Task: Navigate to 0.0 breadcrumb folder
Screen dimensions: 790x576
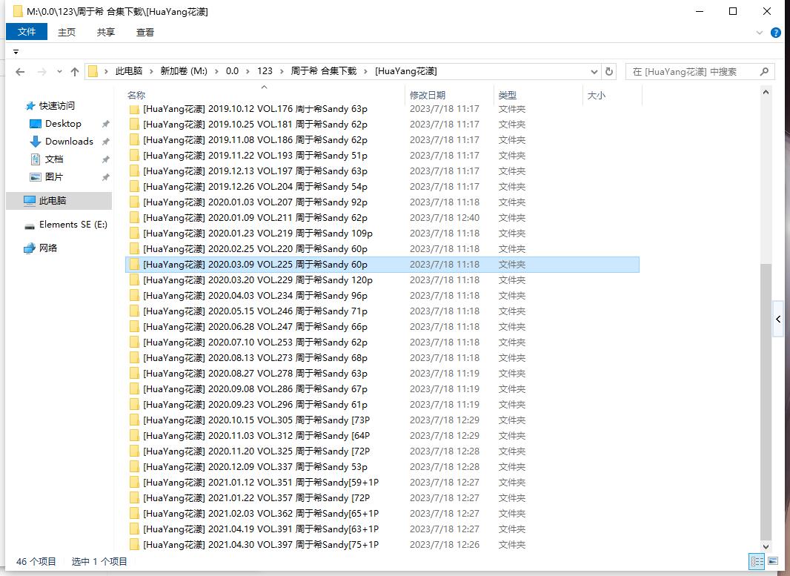Action: tap(232, 72)
